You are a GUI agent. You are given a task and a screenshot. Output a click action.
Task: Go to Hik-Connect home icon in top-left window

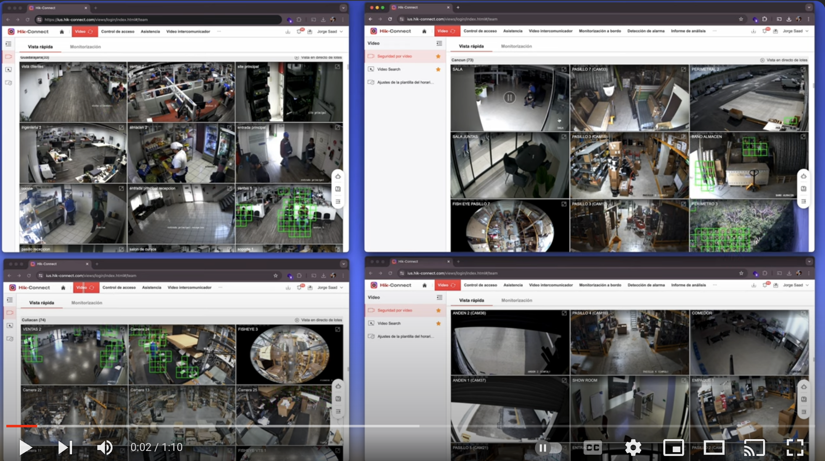(62, 32)
